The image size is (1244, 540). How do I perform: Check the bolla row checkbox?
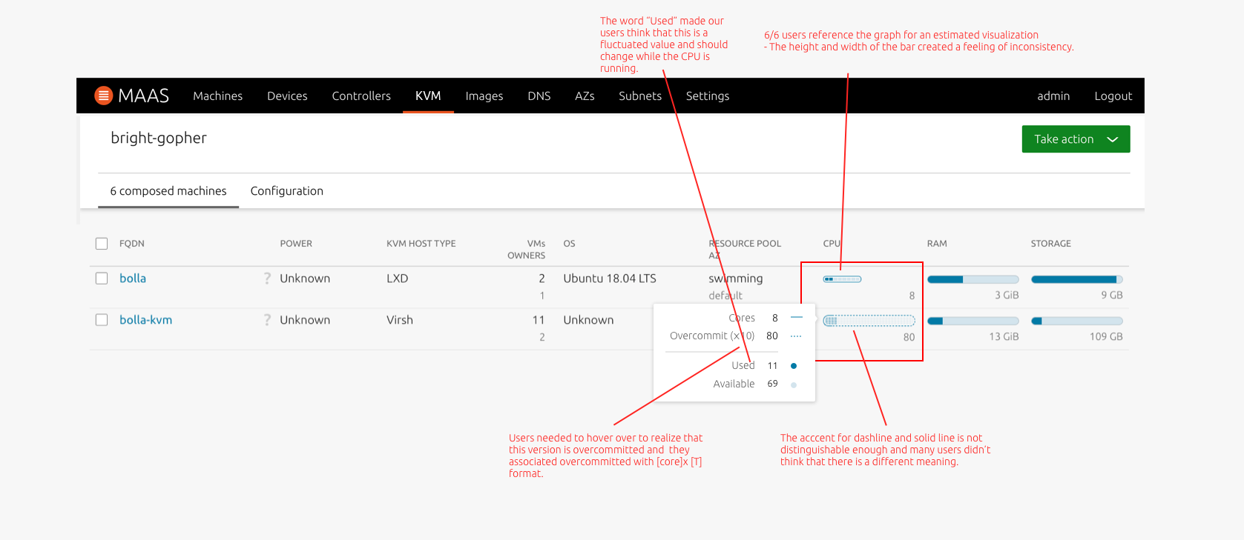pos(102,279)
